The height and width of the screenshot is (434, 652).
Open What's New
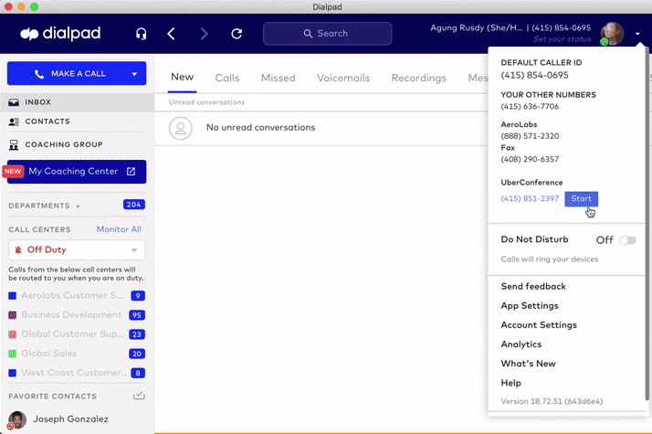(x=528, y=364)
